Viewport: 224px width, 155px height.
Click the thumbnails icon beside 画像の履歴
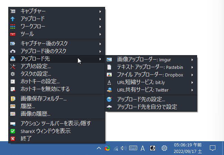(x=13, y=114)
